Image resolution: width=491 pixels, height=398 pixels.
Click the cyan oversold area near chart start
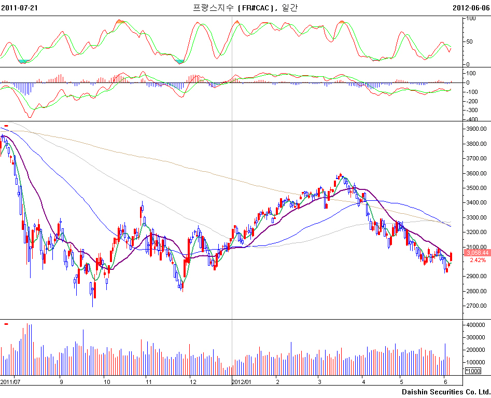pos(24,61)
